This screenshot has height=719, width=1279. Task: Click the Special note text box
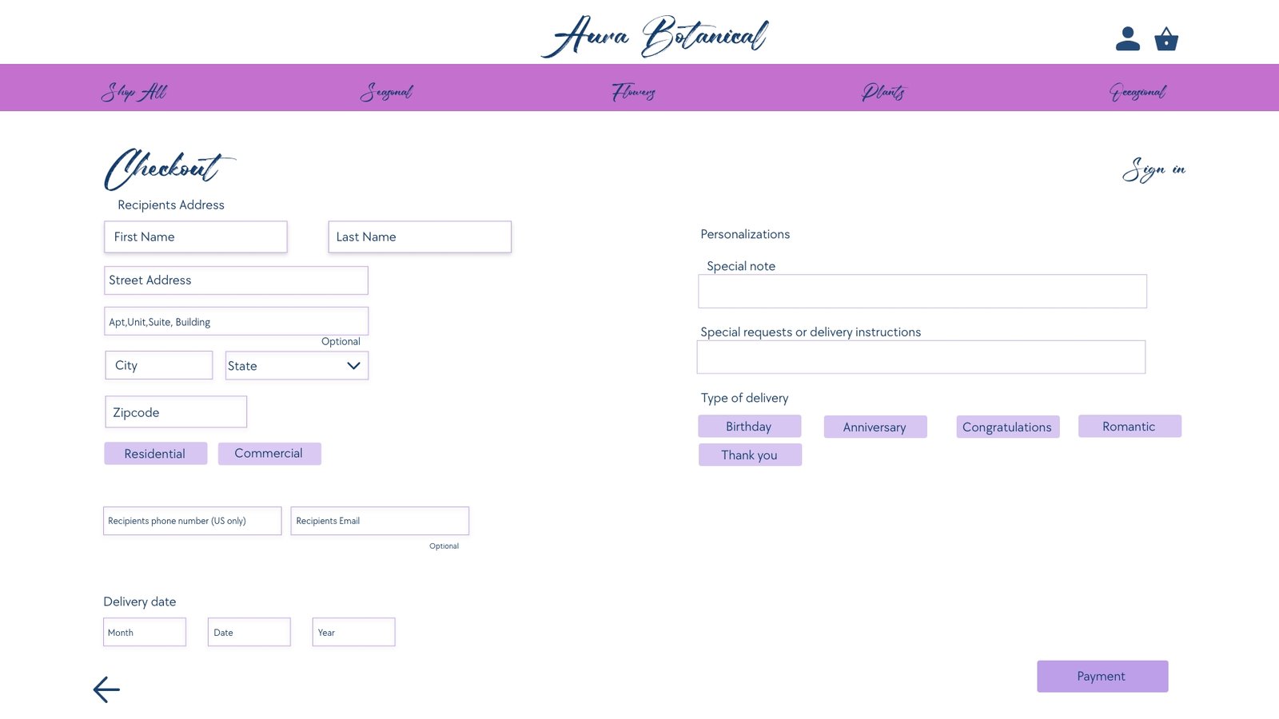(x=922, y=292)
